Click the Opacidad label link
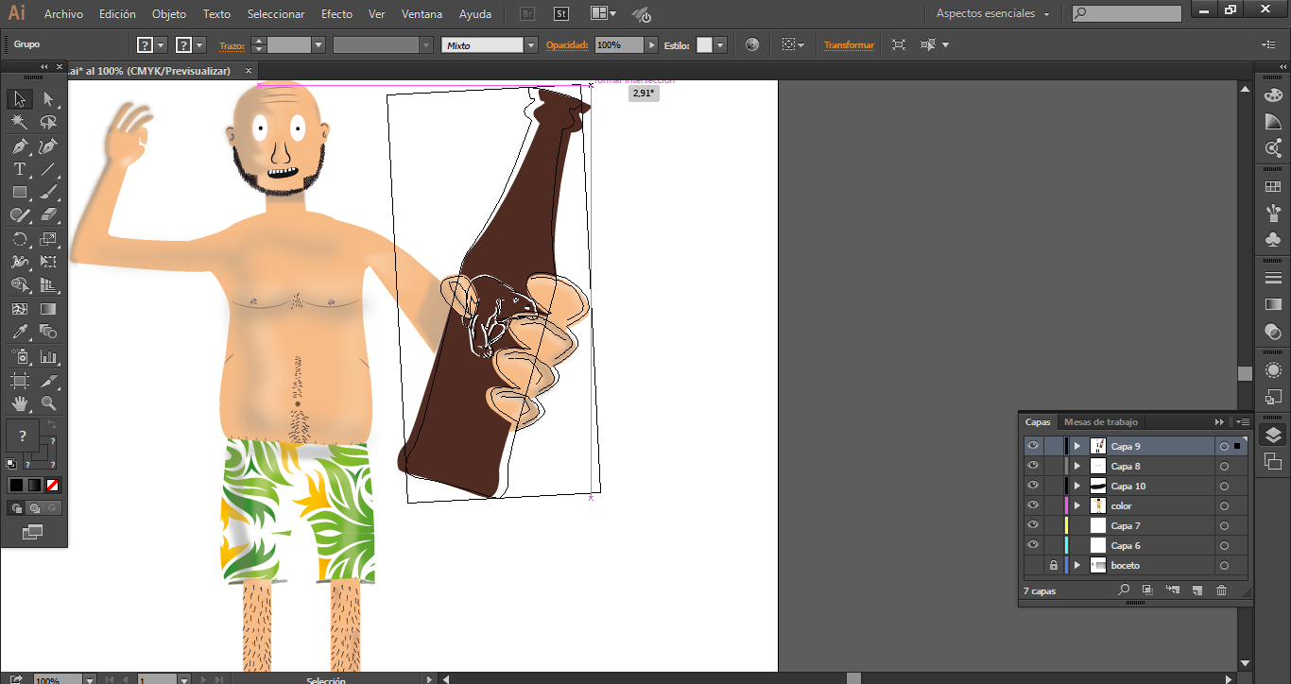This screenshot has width=1291, height=684. coord(567,45)
